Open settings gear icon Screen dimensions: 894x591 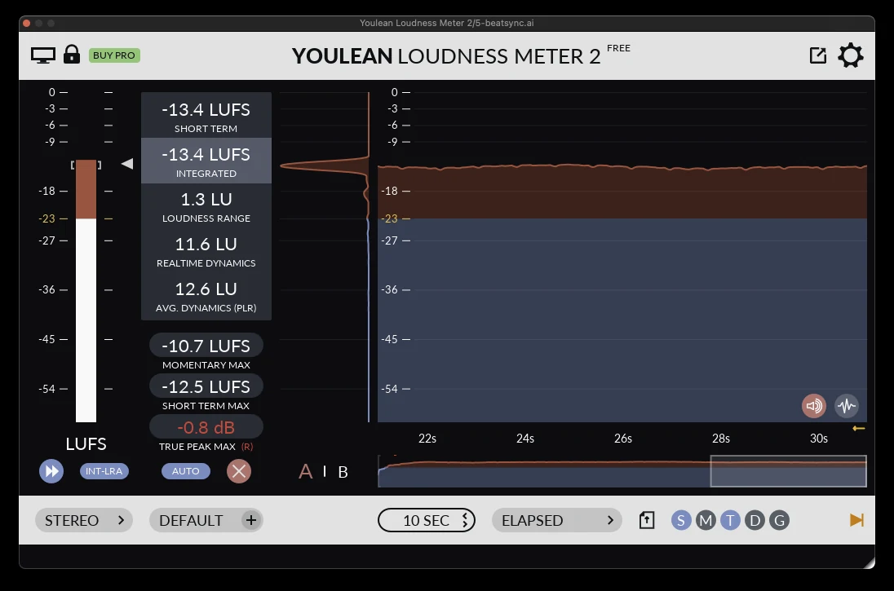pyautogui.click(x=850, y=55)
